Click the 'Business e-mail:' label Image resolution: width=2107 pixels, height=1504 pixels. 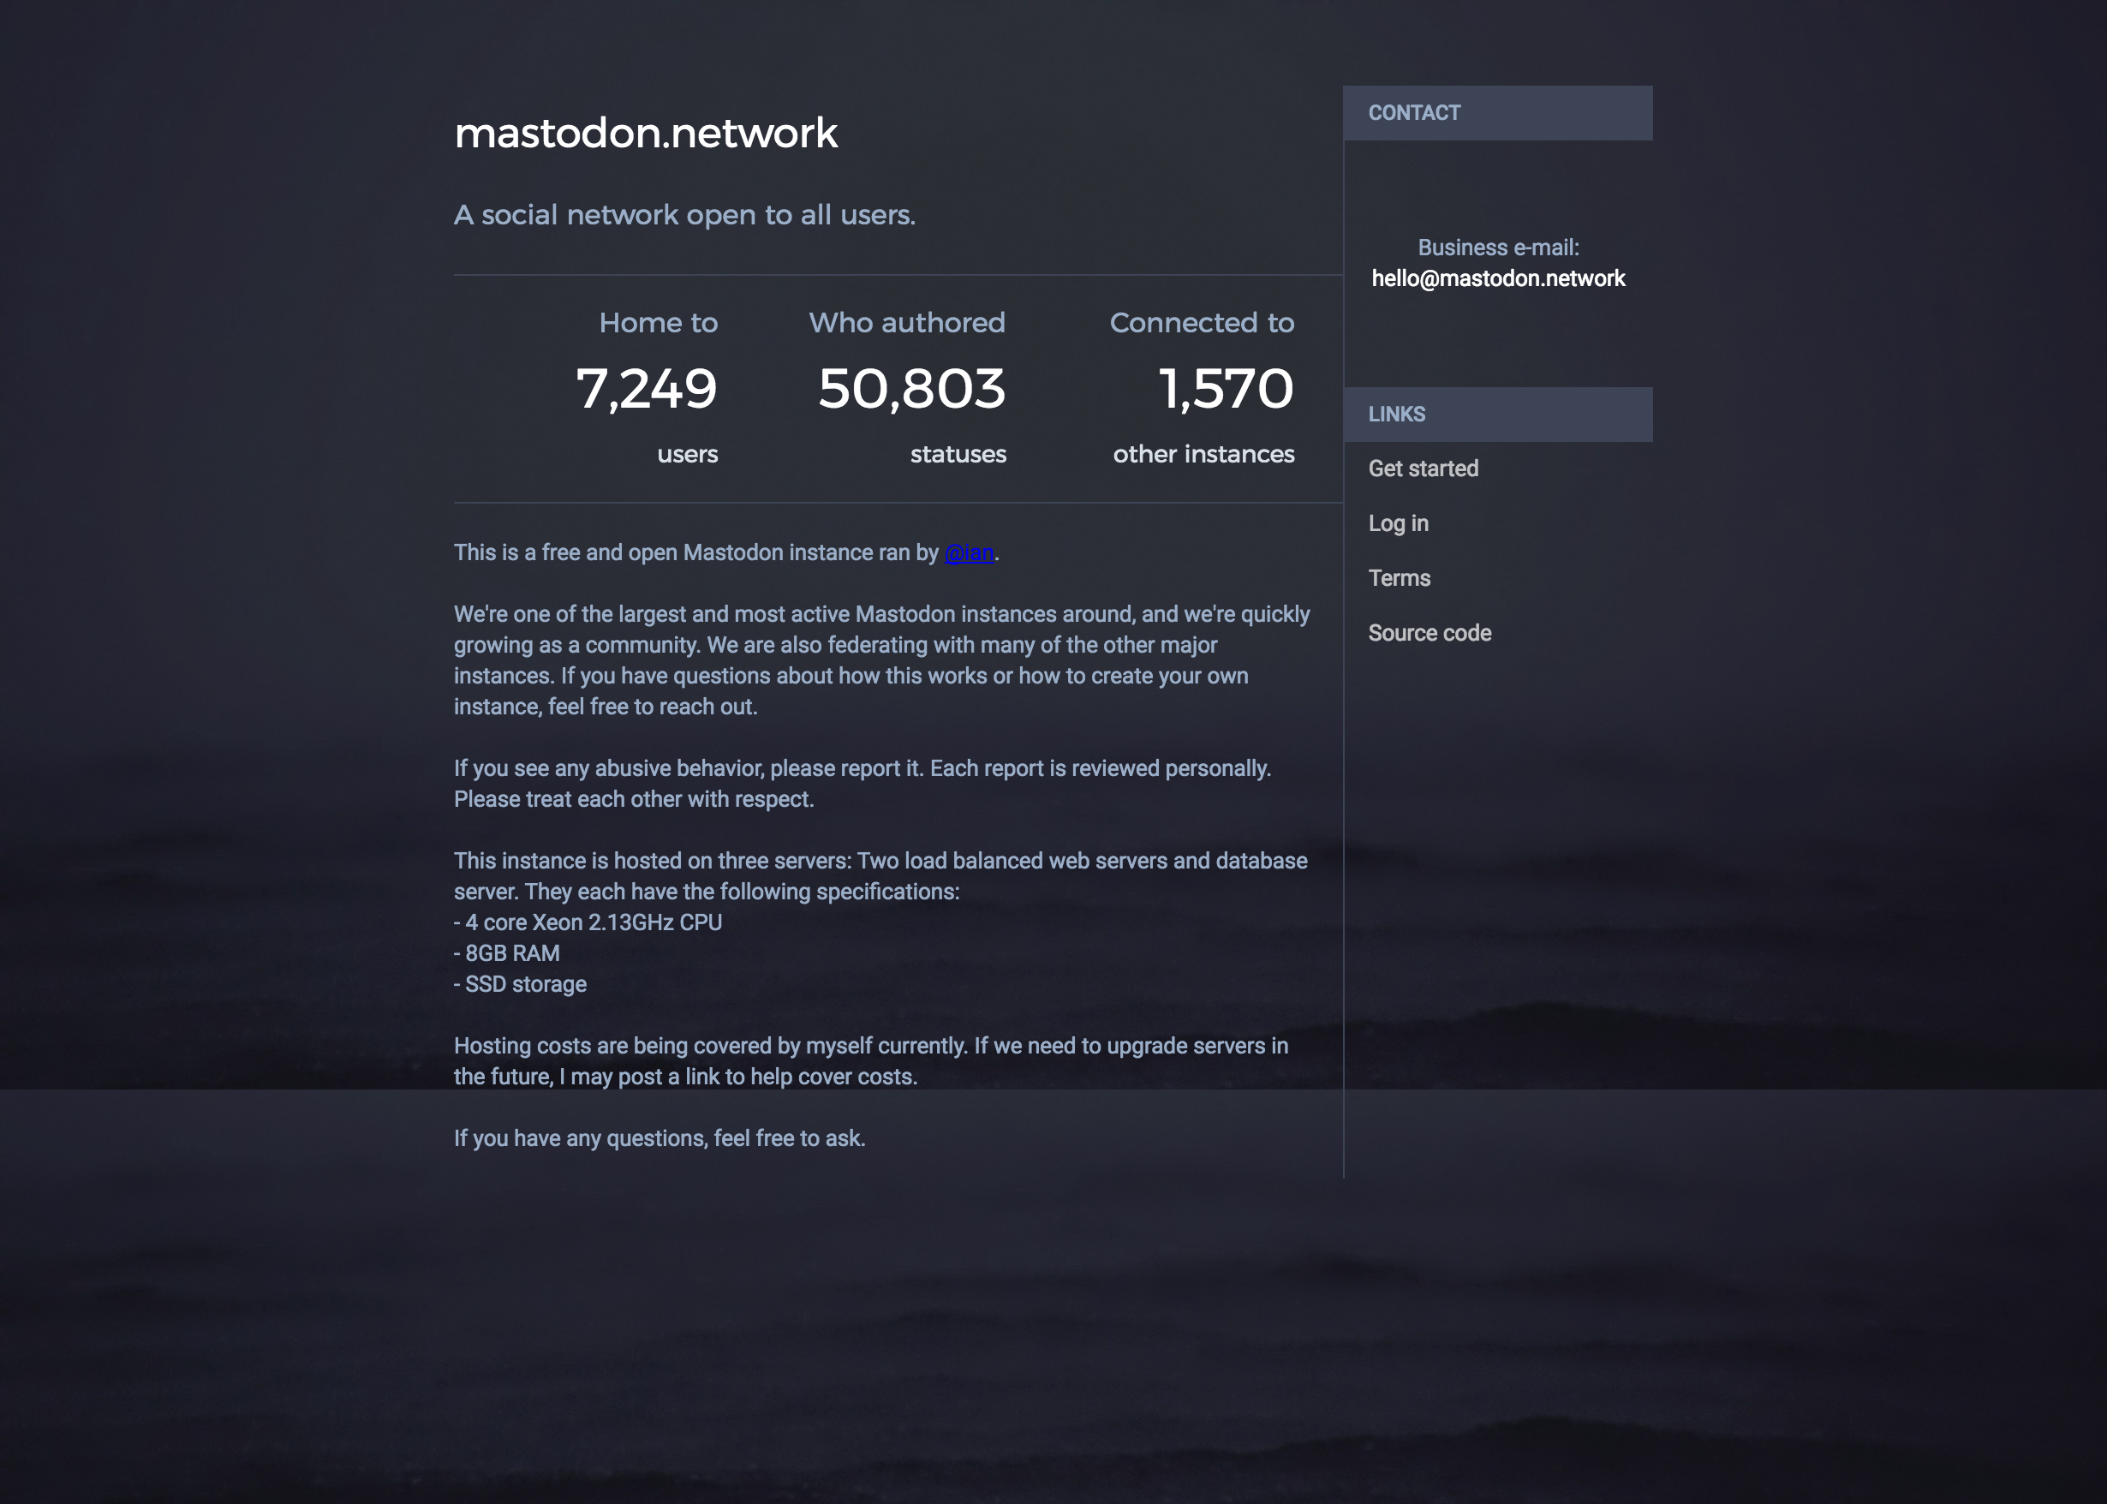[1499, 248]
